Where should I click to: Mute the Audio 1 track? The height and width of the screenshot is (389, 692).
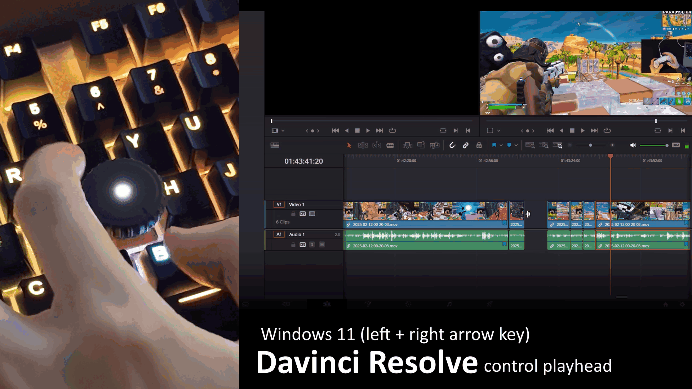tap(322, 244)
